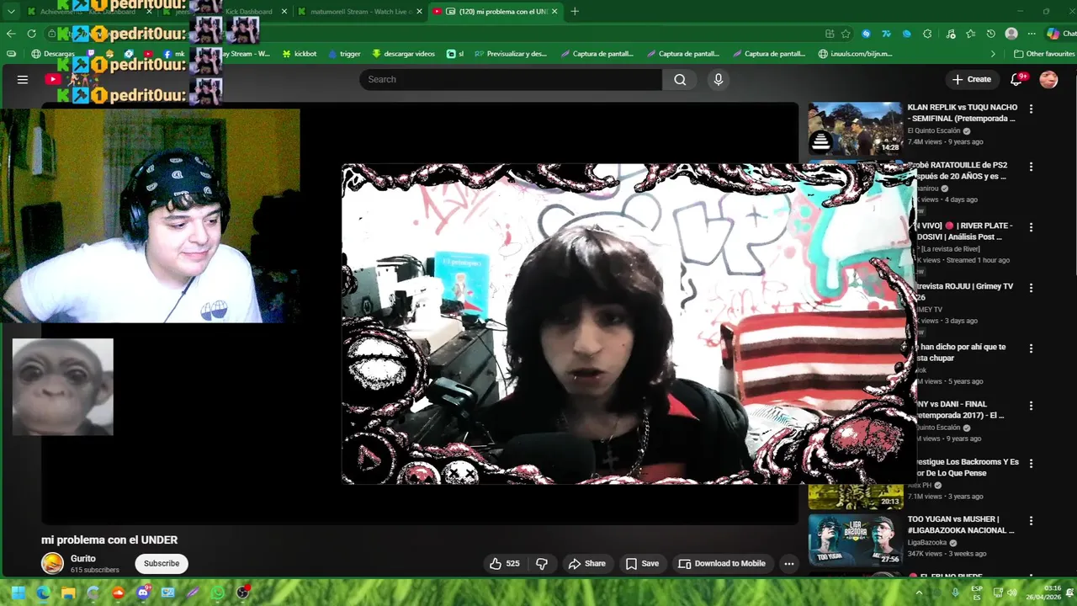Image resolution: width=1077 pixels, height=606 pixels.
Task: Open browser settings and more menu
Action: (1032, 34)
